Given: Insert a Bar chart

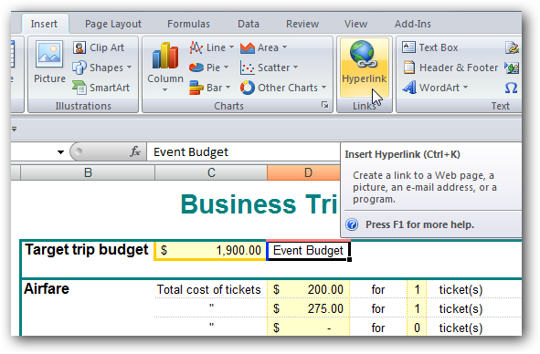Looking at the screenshot, I should pos(209,88).
